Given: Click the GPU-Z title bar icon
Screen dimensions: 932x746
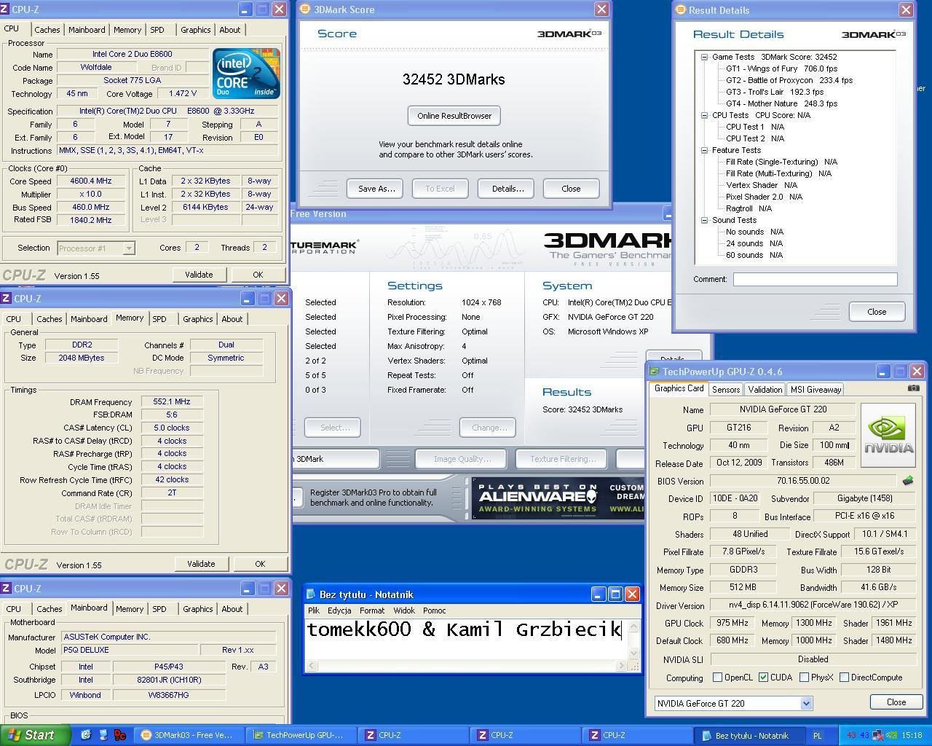Looking at the screenshot, I should click(654, 372).
